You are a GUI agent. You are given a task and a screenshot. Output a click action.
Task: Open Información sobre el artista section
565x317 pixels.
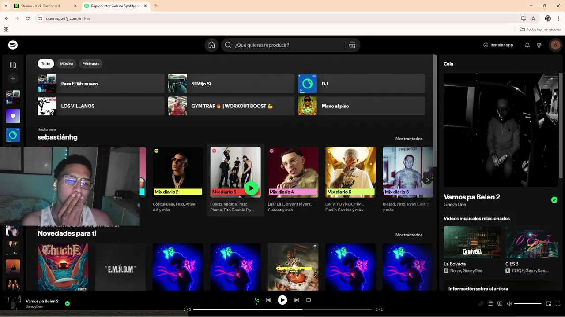coord(478,289)
